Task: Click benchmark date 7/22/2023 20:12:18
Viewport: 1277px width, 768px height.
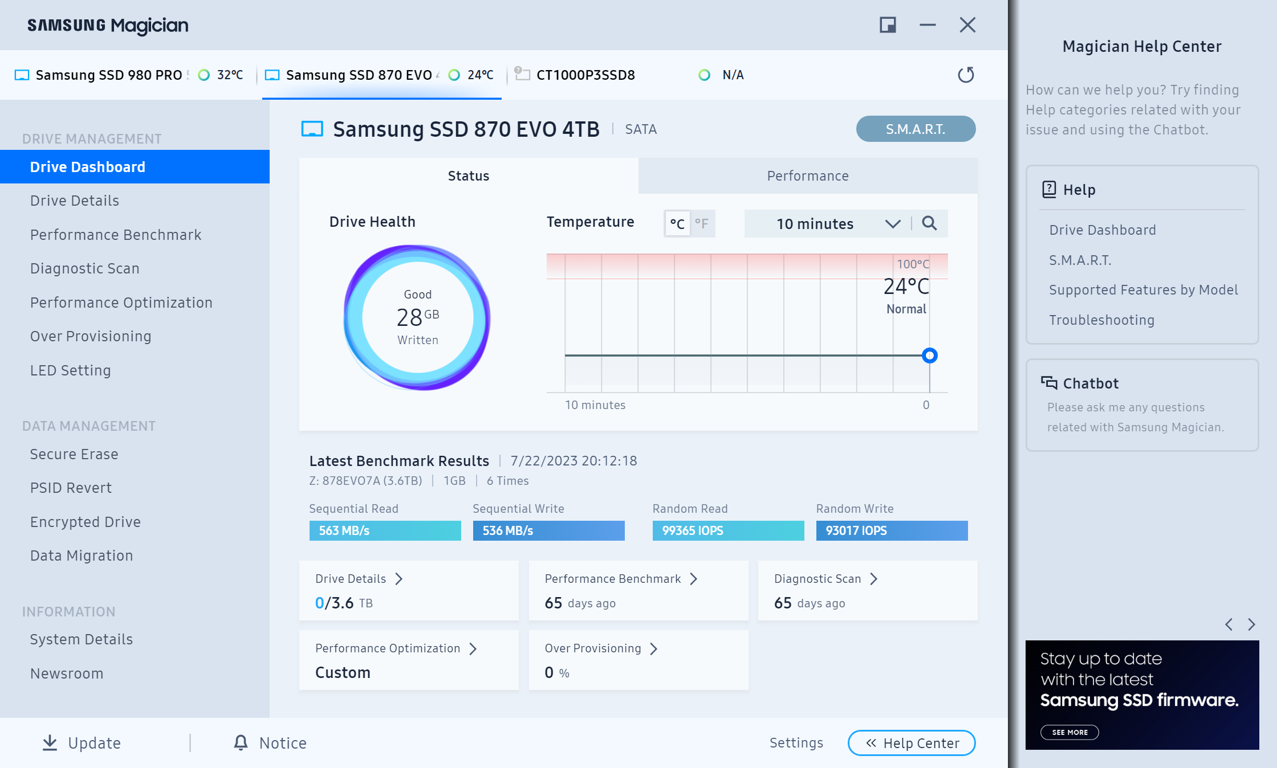Action: pos(574,460)
